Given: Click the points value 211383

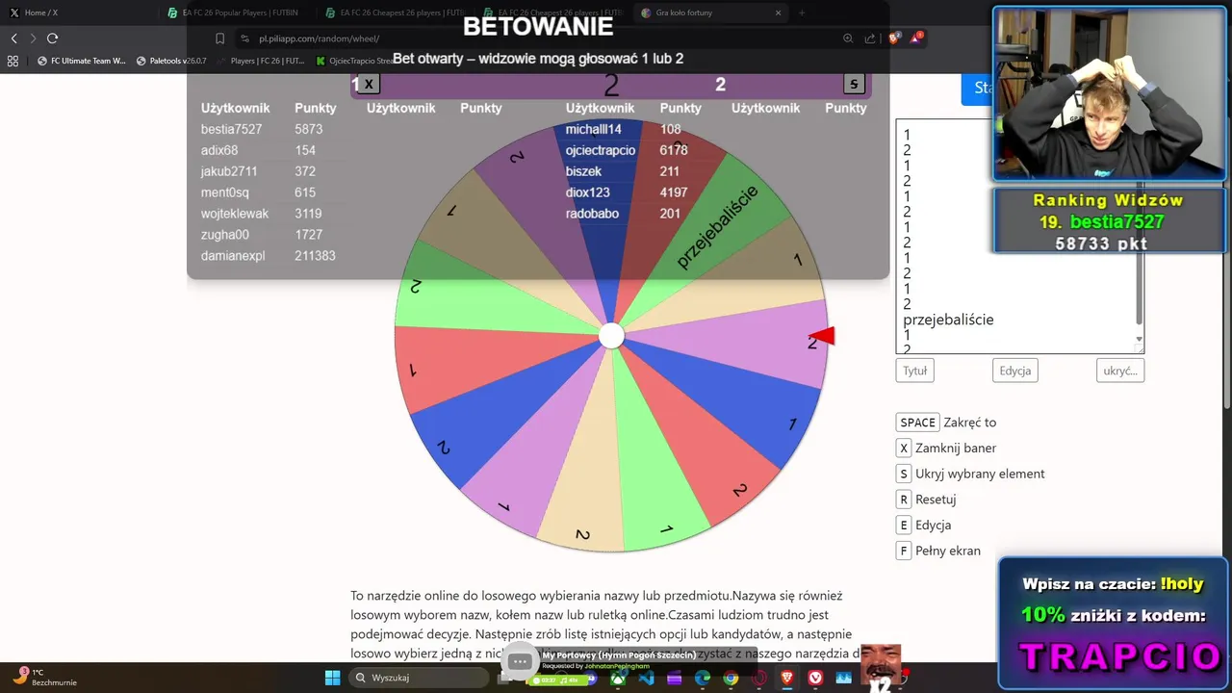Looking at the screenshot, I should tap(315, 256).
